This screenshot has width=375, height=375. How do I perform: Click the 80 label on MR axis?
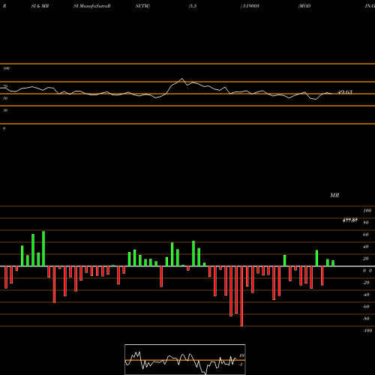[366, 223]
